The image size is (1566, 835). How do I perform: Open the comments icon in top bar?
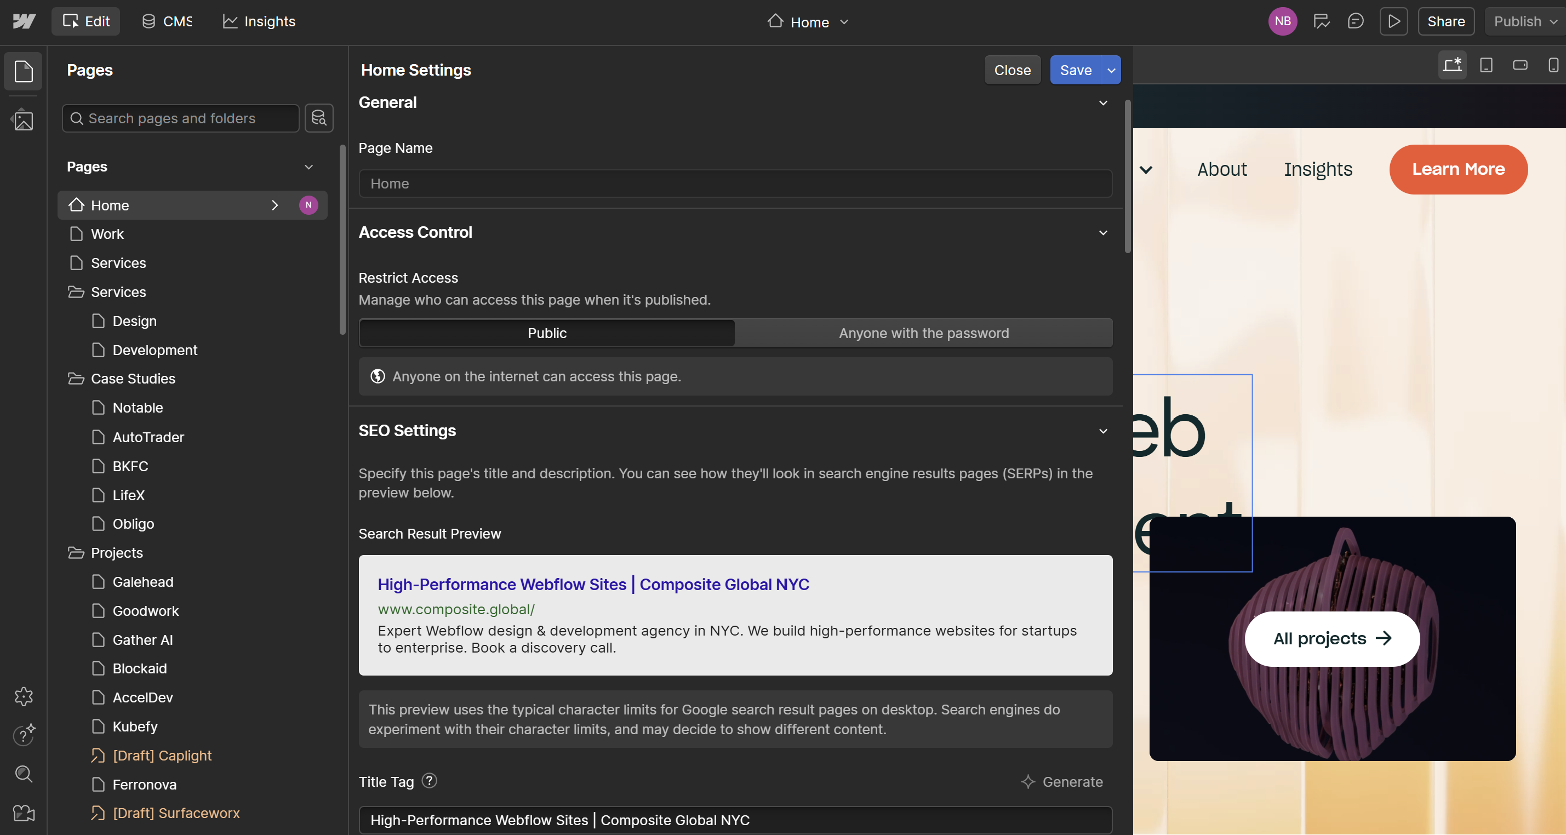pyautogui.click(x=1355, y=22)
